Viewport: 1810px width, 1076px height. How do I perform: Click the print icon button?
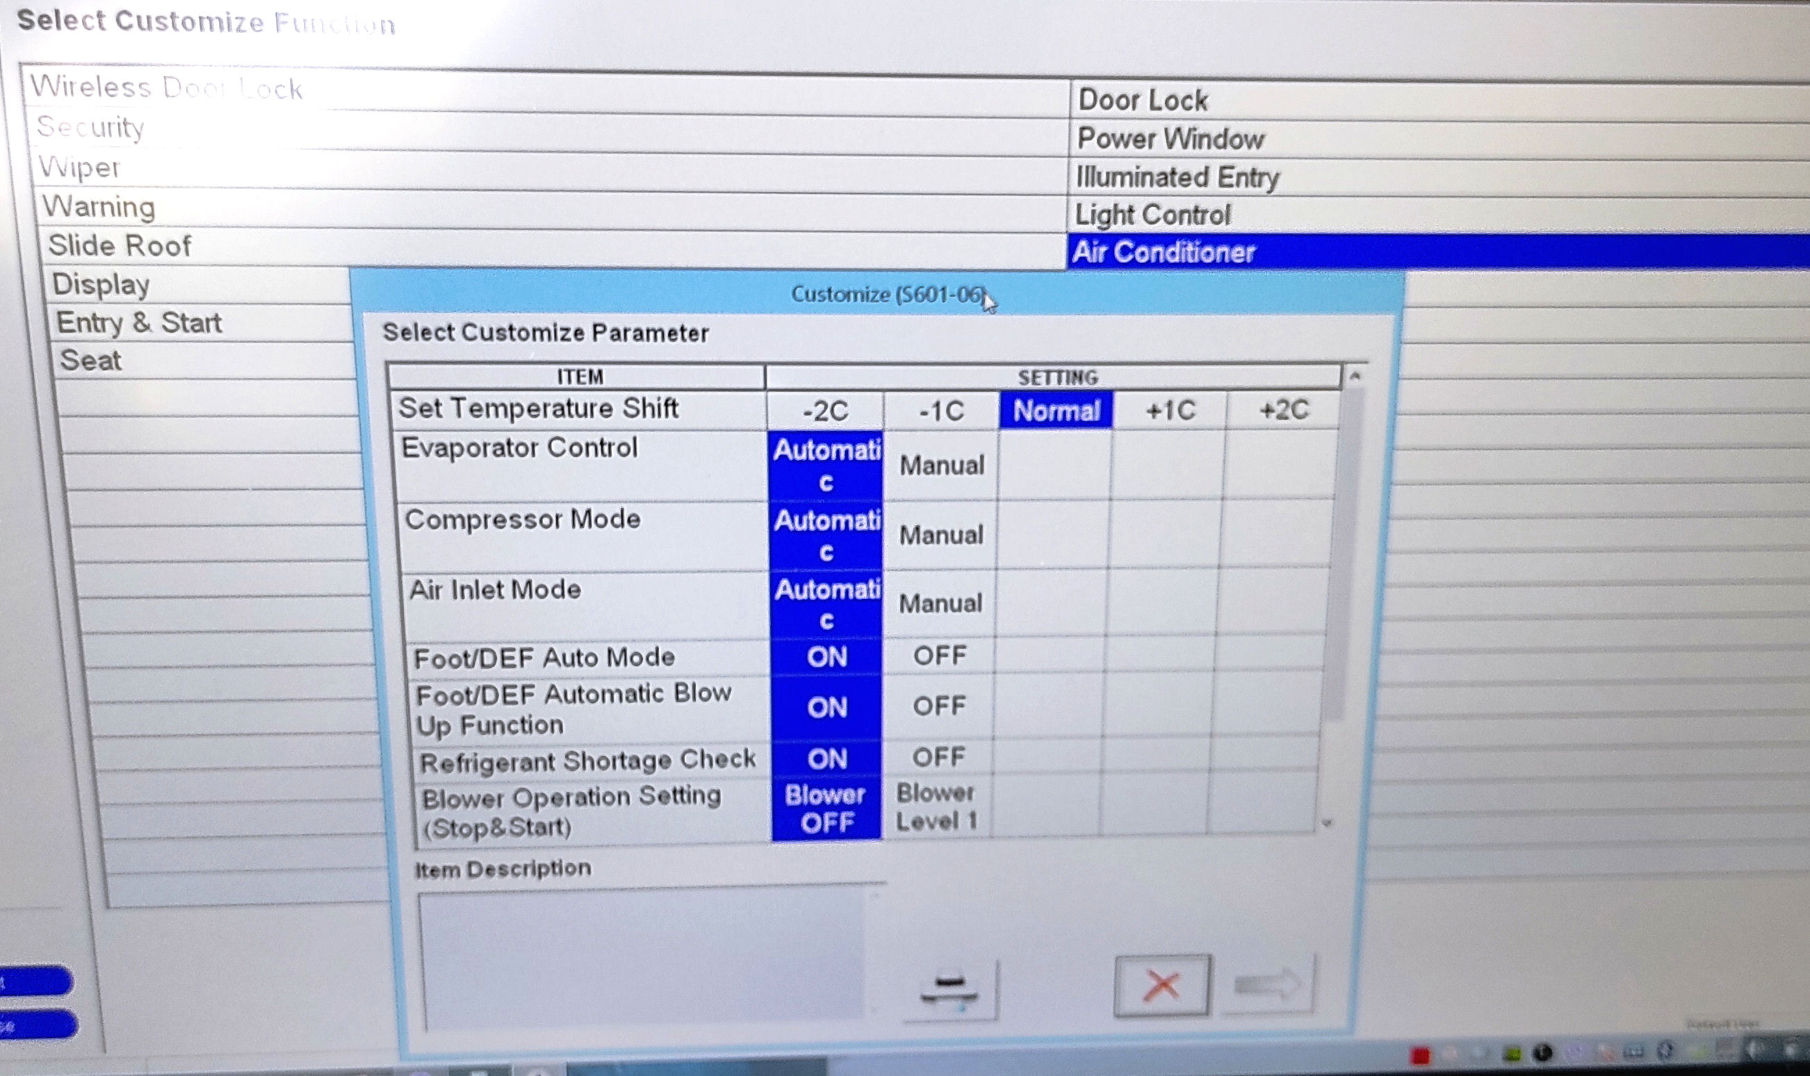pyautogui.click(x=949, y=990)
